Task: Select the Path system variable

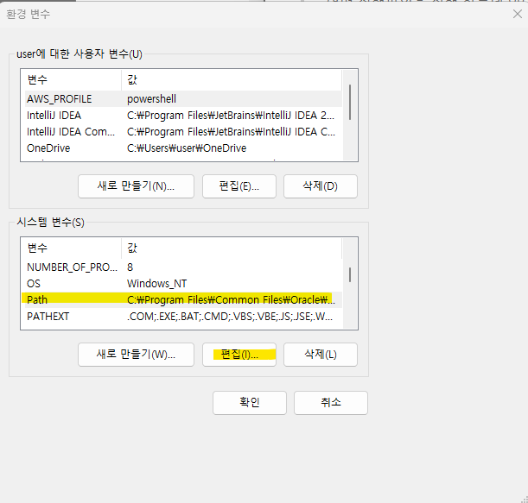Action: click(183, 300)
